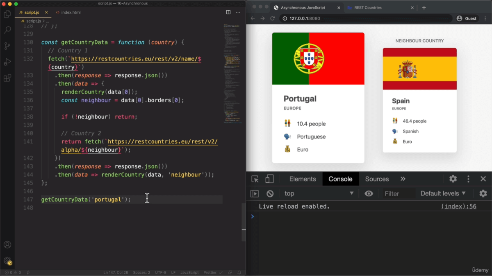Toggle the device emulation toolbar in DevTools
Image resolution: width=492 pixels, height=276 pixels.
tap(269, 179)
